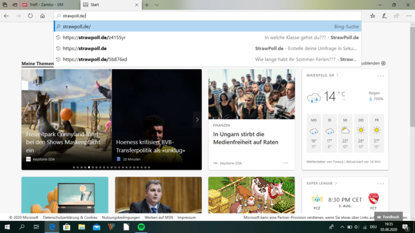Open Spotify from taskbar
The height and width of the screenshot is (233, 415).
coord(141,227)
